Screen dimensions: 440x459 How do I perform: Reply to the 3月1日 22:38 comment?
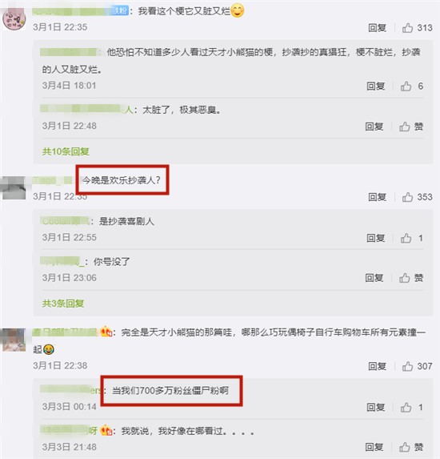377,366
